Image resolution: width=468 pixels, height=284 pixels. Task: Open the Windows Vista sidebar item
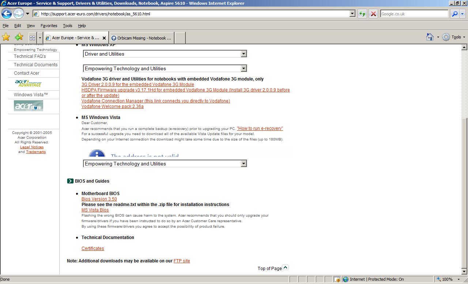[x=31, y=95]
